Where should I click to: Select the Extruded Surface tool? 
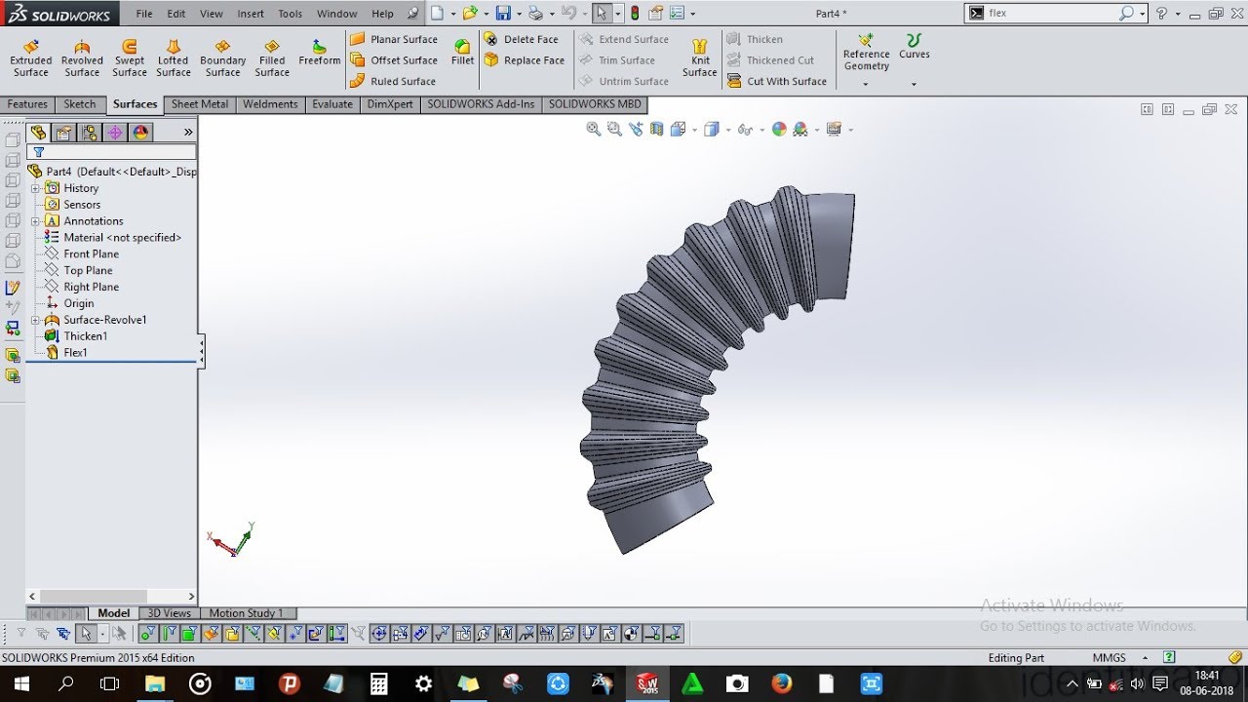(30, 58)
